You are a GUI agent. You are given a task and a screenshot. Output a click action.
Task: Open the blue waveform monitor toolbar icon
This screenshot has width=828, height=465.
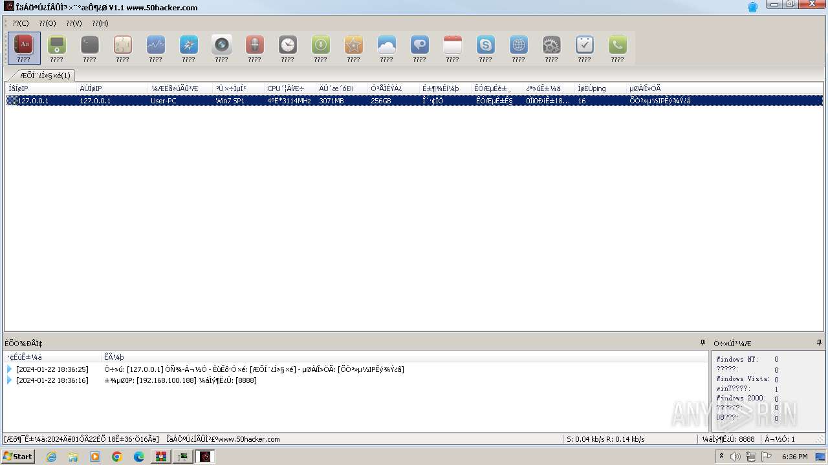tap(156, 48)
